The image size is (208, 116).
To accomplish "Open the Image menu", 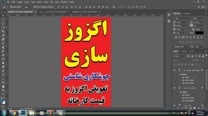I will (20, 2).
